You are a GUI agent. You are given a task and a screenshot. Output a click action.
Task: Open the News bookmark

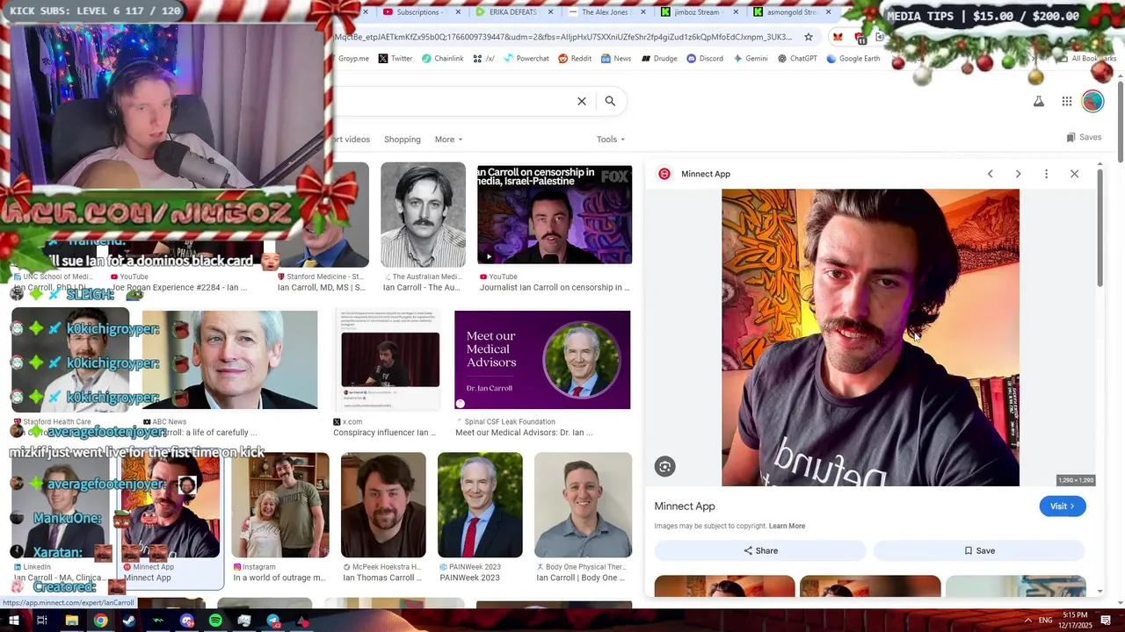point(616,59)
